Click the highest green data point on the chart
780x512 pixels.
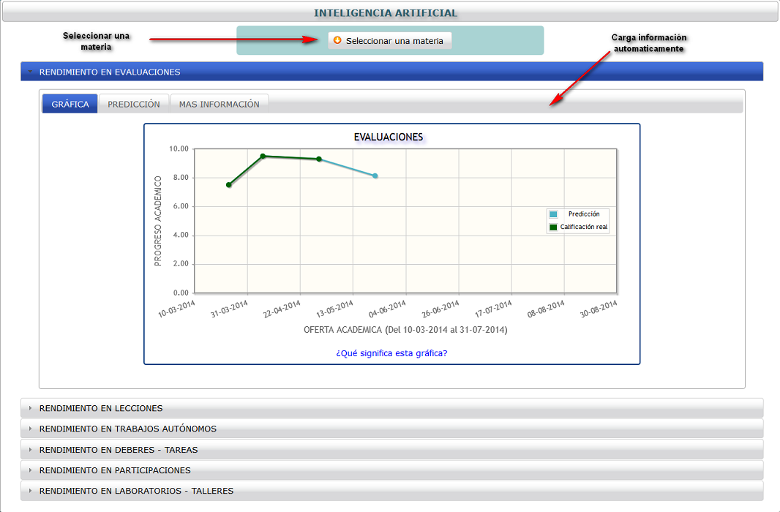click(263, 156)
